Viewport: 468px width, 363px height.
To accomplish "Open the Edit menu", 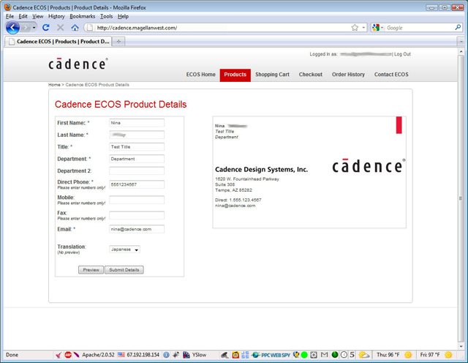I will (x=23, y=16).
